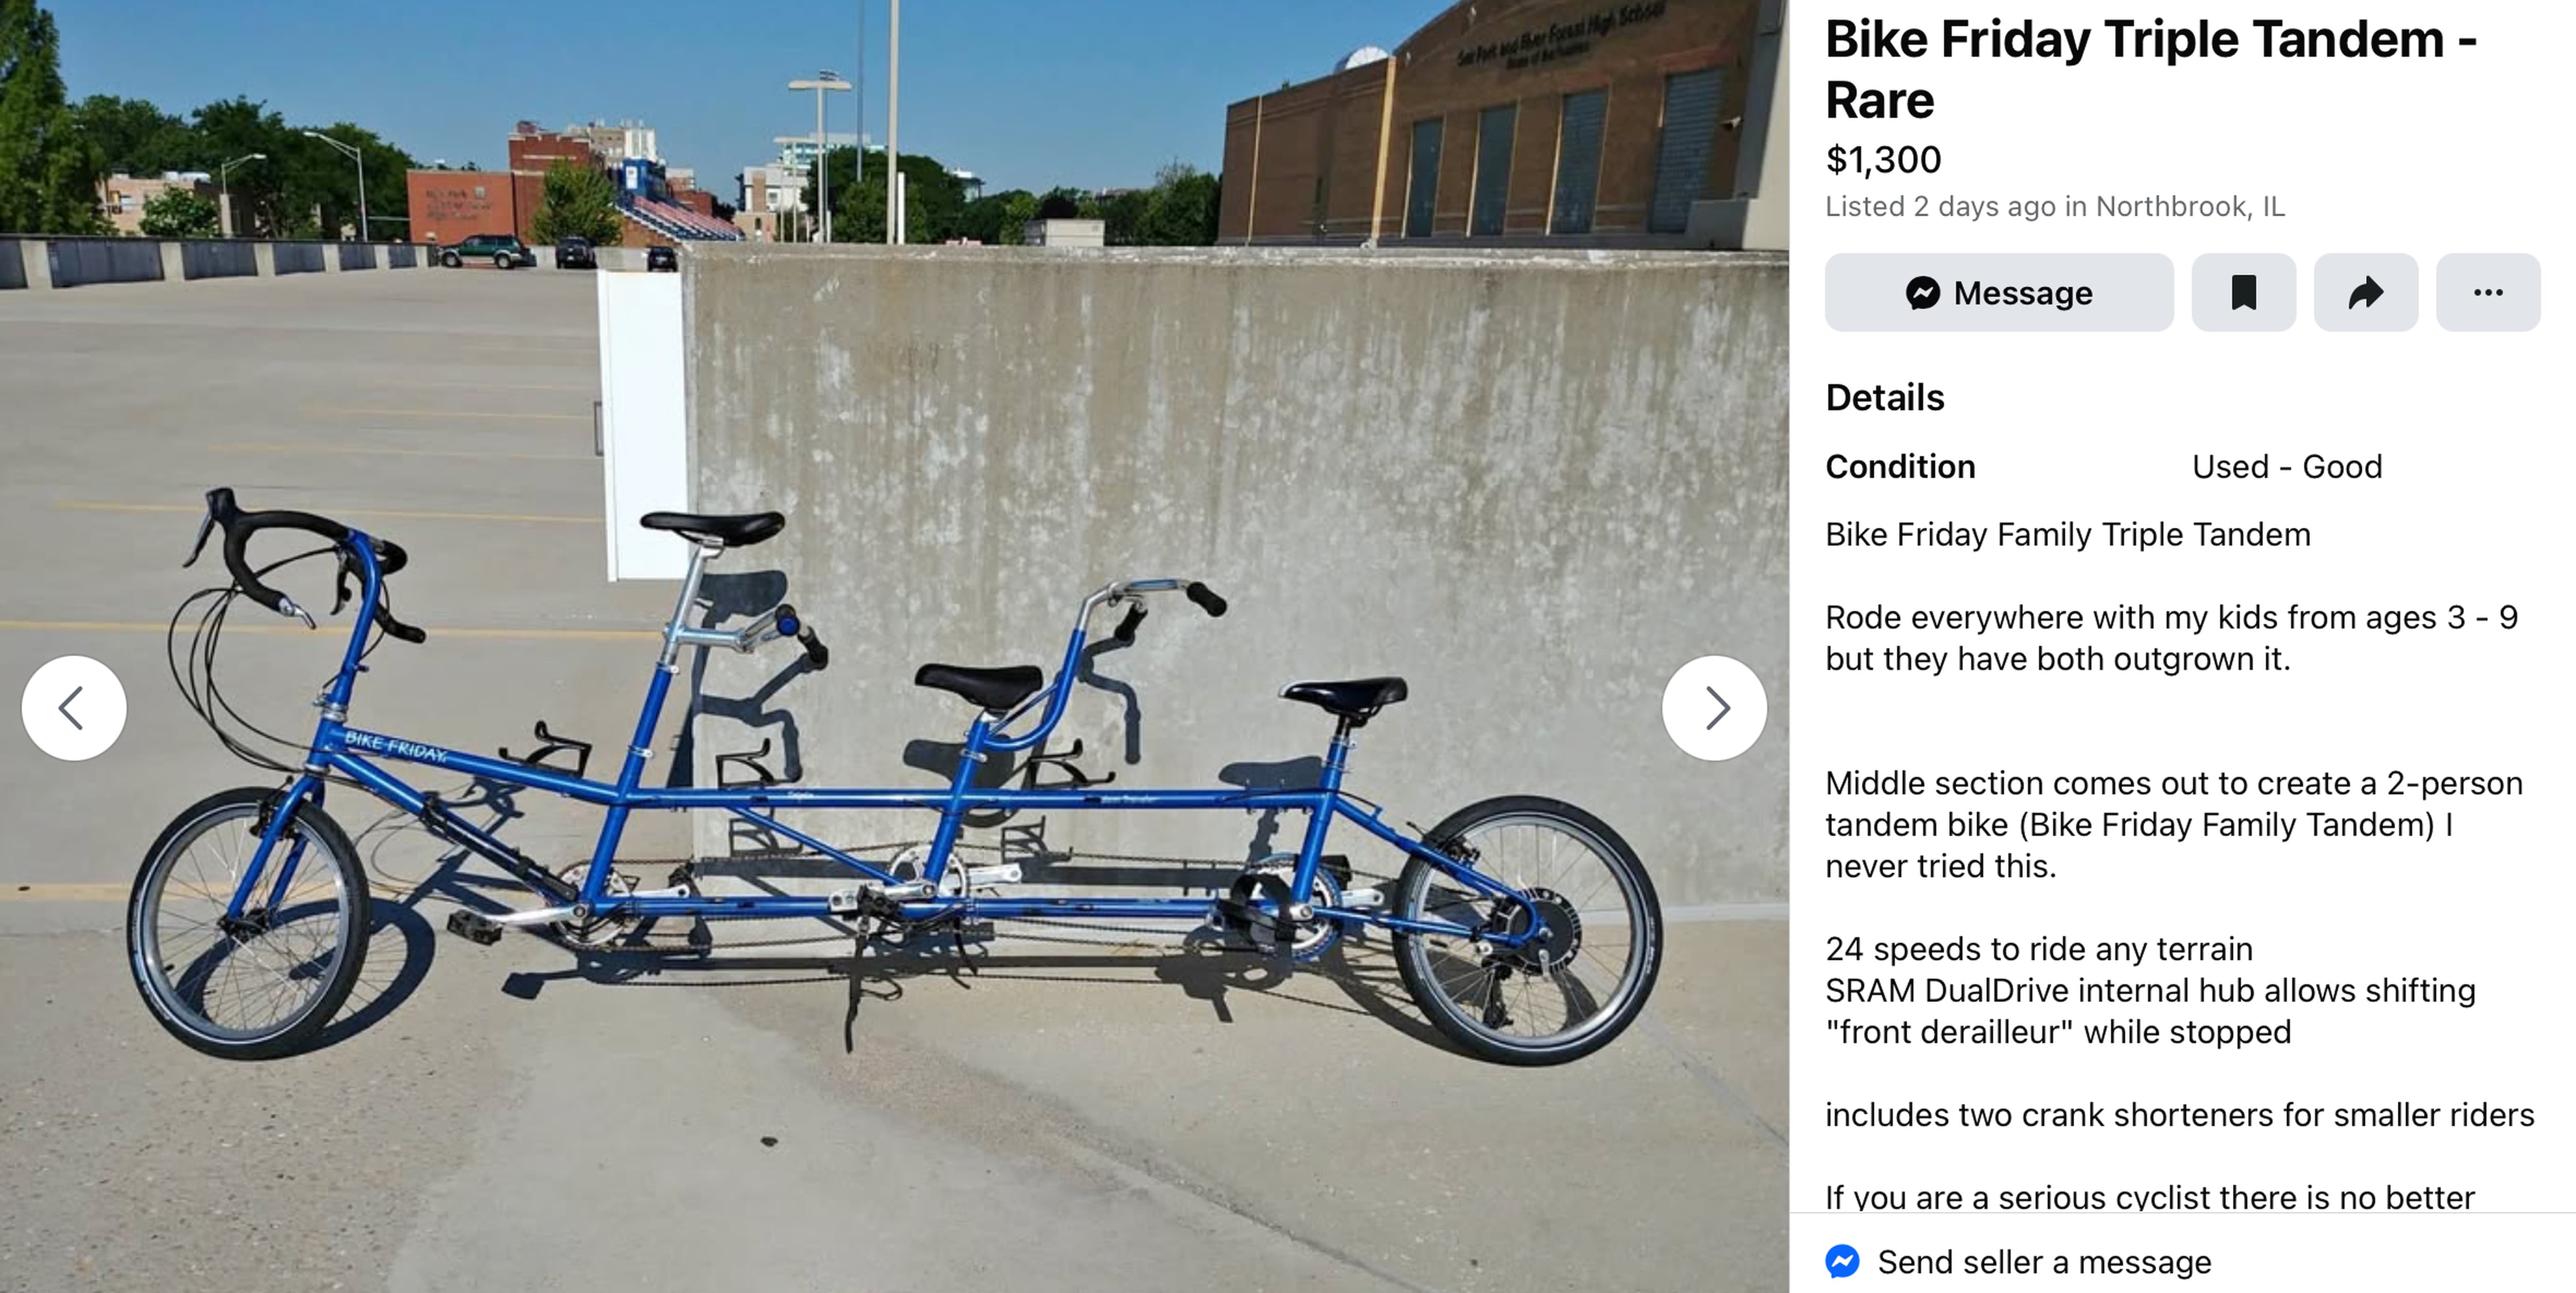Click the Details heading
The image size is (2576, 1293).
pos(1885,398)
